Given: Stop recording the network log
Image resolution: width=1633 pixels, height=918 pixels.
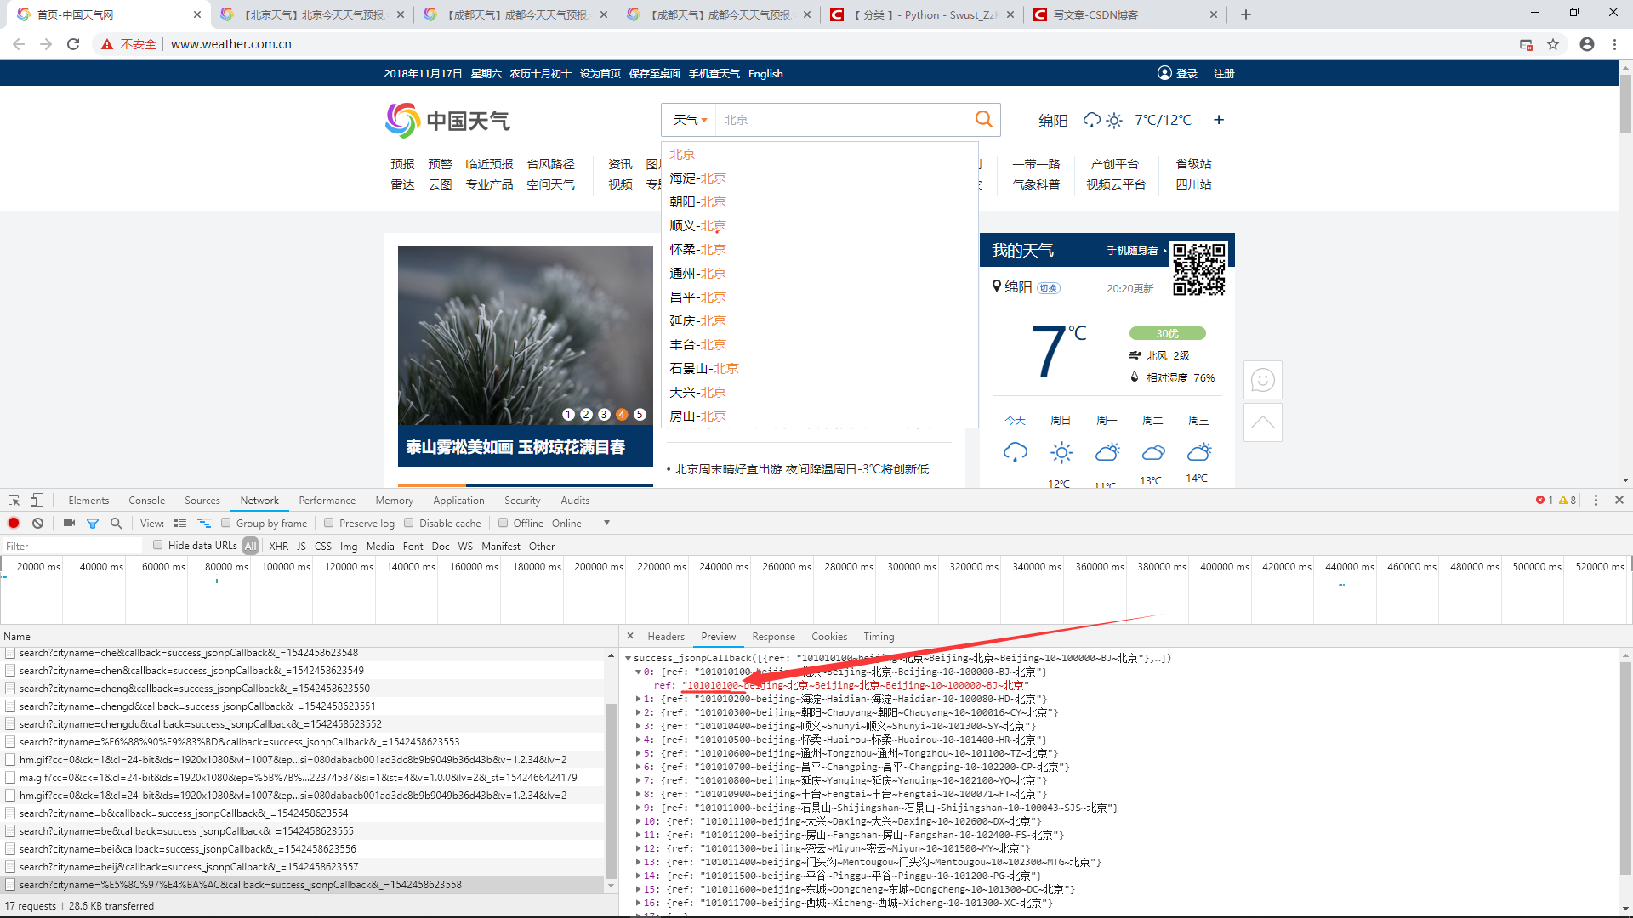Looking at the screenshot, I should [x=13, y=523].
